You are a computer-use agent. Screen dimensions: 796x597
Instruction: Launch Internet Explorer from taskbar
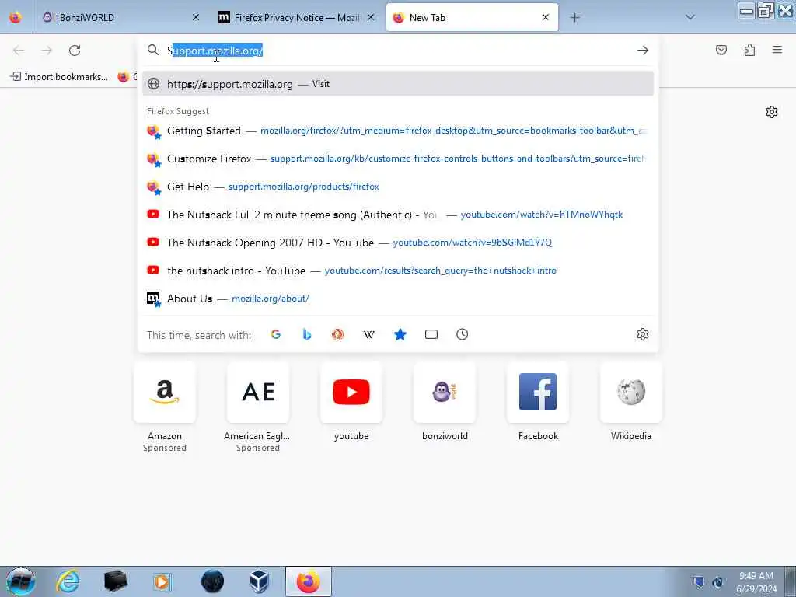68,581
